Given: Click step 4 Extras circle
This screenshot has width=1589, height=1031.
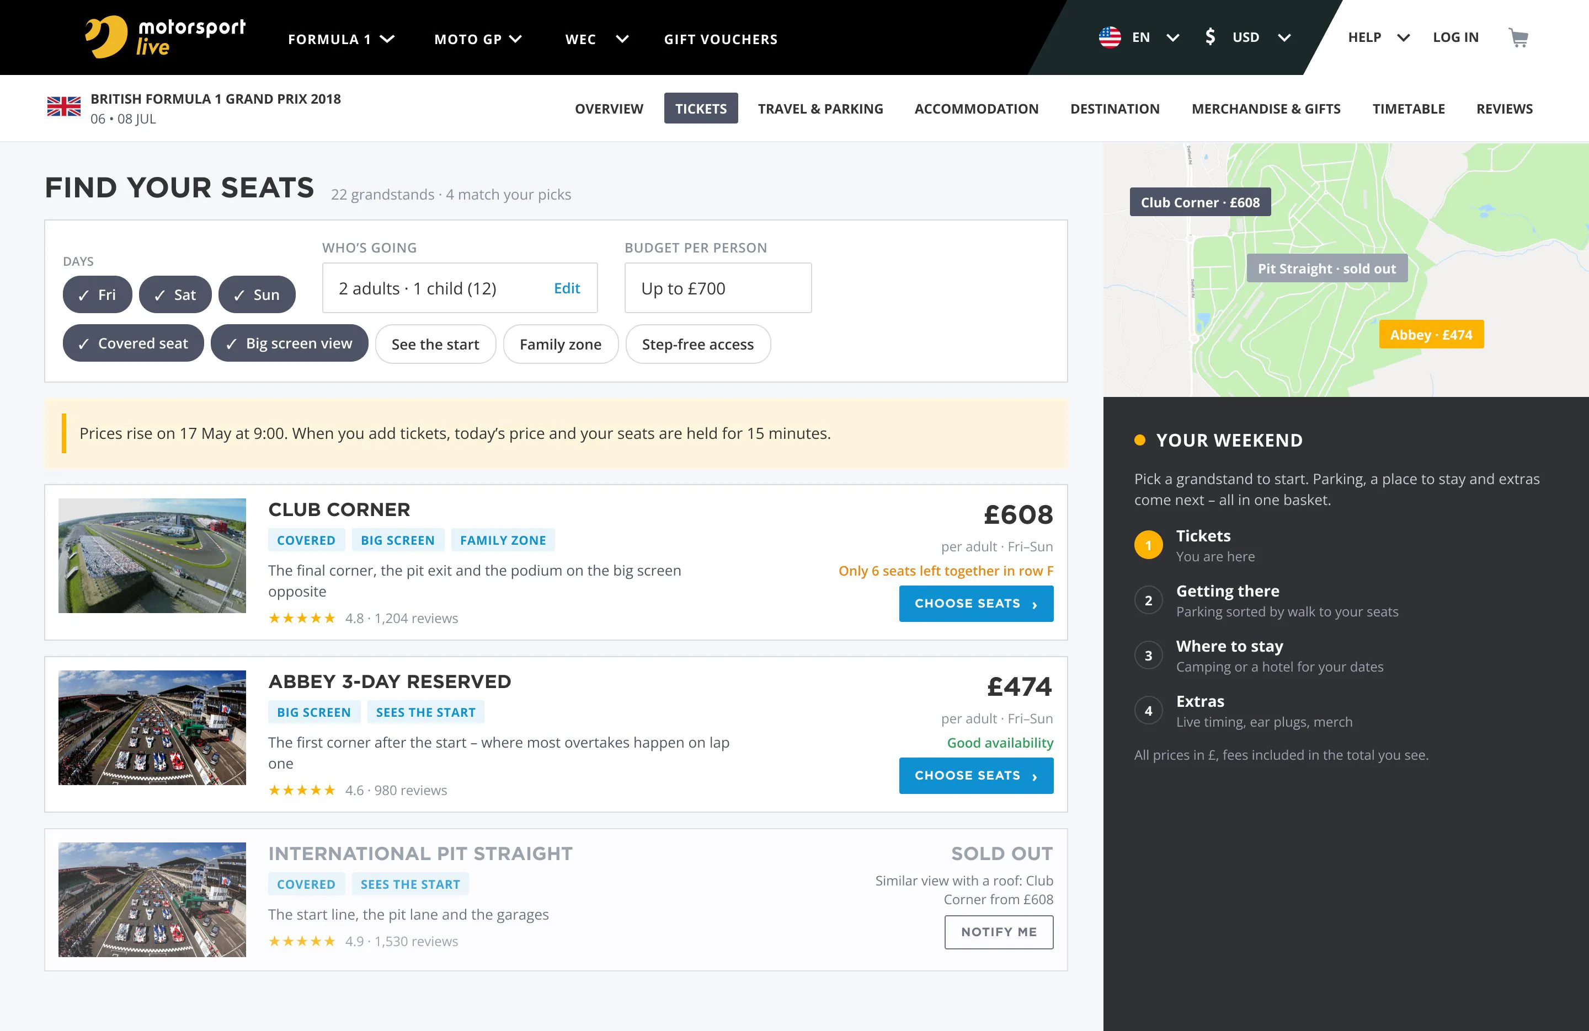Looking at the screenshot, I should (1148, 711).
